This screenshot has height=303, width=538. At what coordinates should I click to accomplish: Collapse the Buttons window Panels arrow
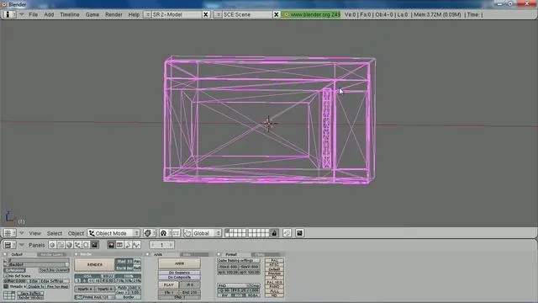point(22,245)
